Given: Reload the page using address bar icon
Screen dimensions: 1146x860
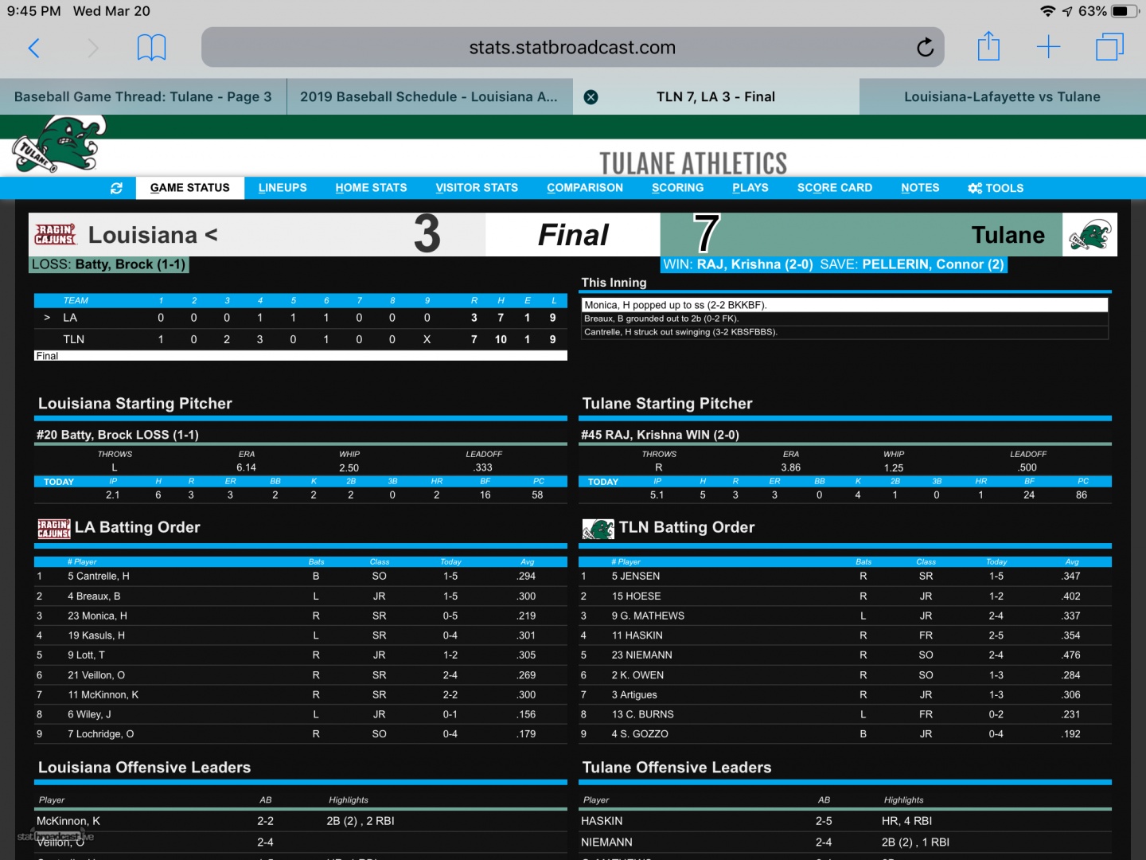Looking at the screenshot, I should (925, 48).
